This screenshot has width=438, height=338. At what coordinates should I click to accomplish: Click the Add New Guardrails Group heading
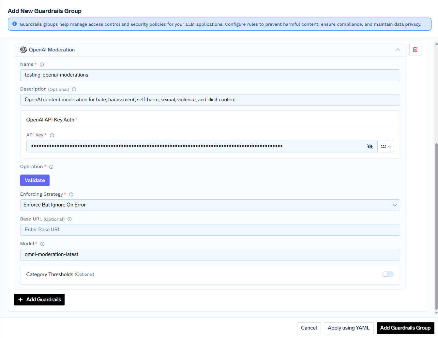45,11
